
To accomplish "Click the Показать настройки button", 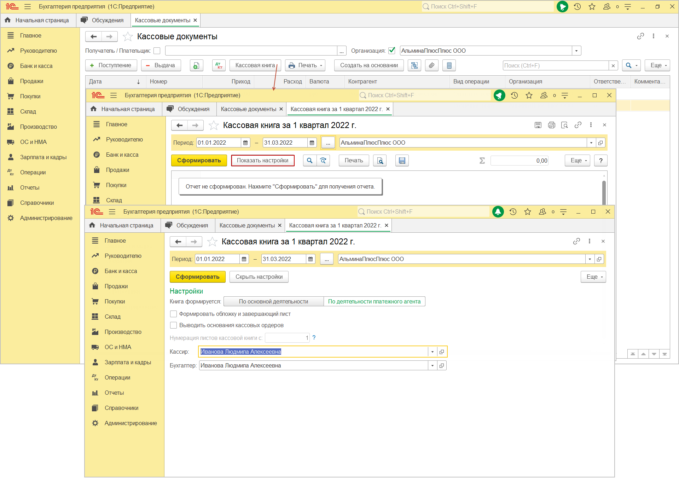I will [262, 161].
